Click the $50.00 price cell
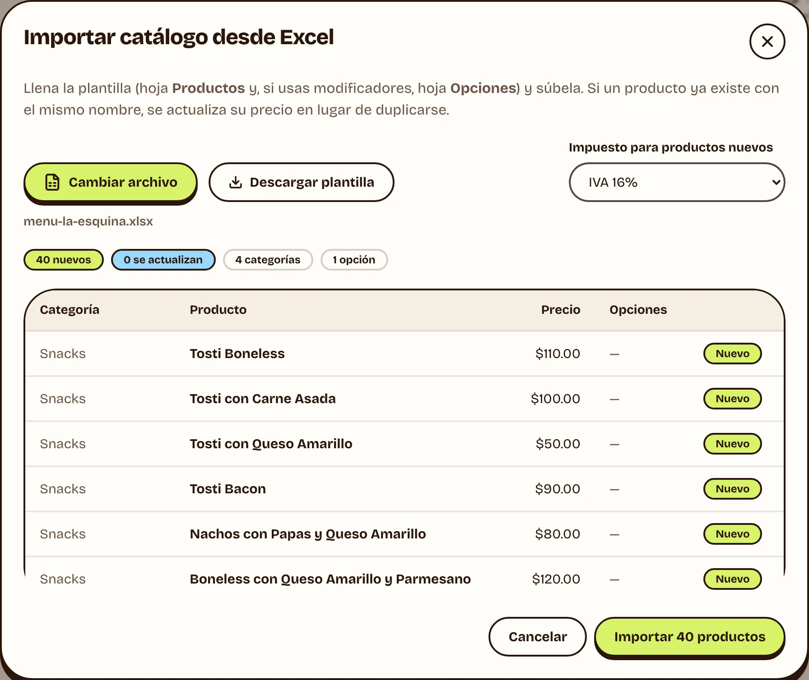 pos(558,444)
